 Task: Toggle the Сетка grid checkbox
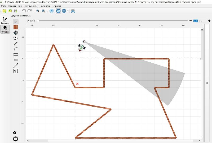tap(28, 21)
